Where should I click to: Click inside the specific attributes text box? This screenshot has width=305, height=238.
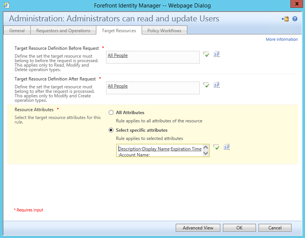coord(163,150)
